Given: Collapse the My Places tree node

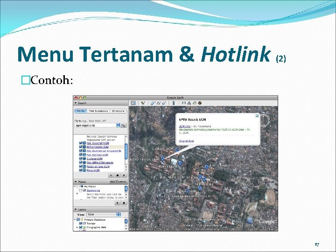Looking at the screenshot, I should (75, 186).
